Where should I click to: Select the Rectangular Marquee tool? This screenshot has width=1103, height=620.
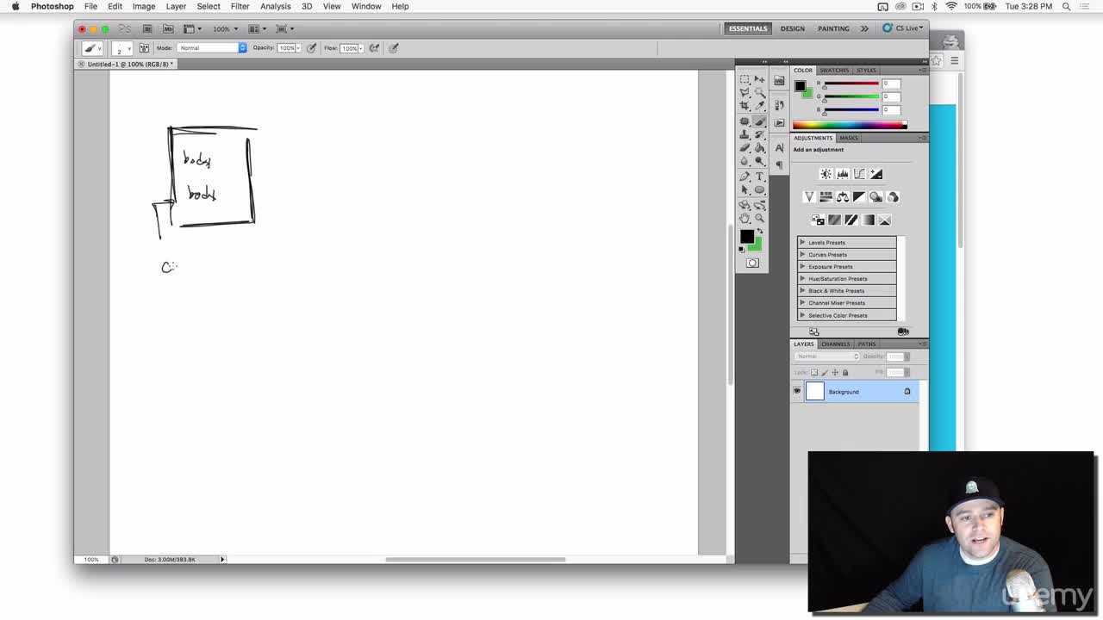[x=745, y=79]
